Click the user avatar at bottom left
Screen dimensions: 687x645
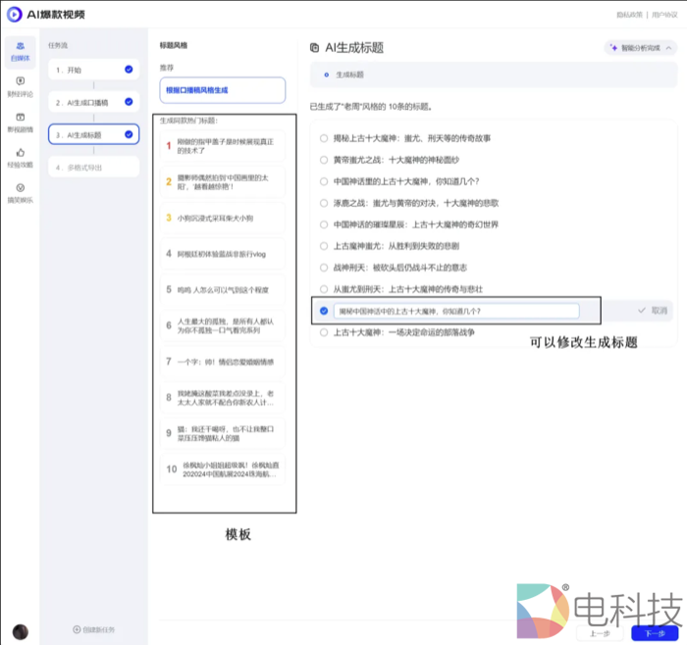tap(20, 630)
